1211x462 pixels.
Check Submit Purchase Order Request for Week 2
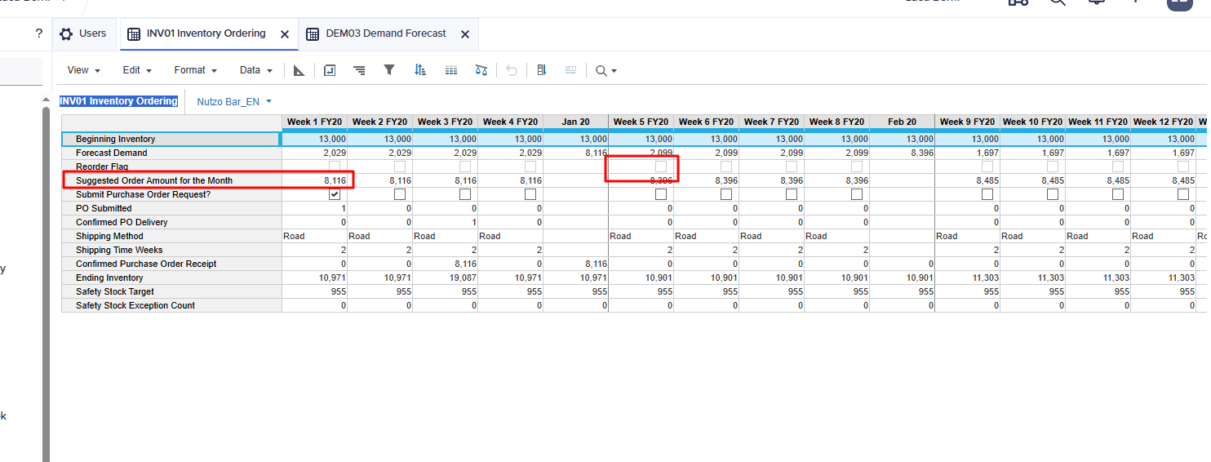(400, 194)
